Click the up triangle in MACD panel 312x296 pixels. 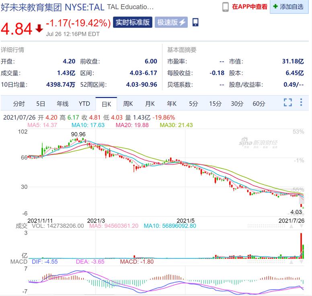point(291,262)
